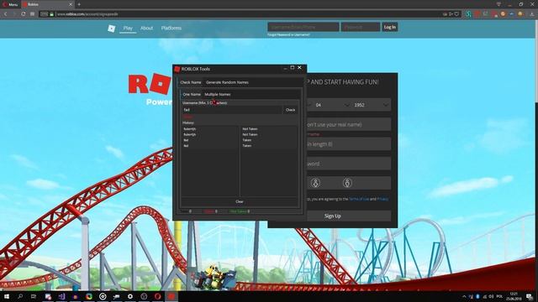The width and height of the screenshot is (538, 302).
Task: Click the Log In button
Action: tap(390, 27)
